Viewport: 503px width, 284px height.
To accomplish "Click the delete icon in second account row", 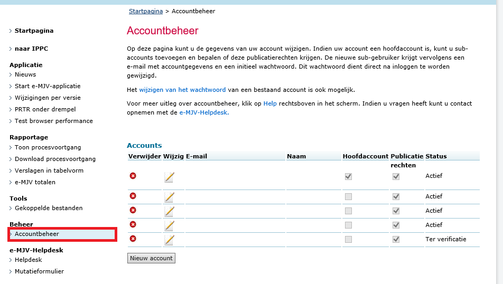I will pos(133,196).
